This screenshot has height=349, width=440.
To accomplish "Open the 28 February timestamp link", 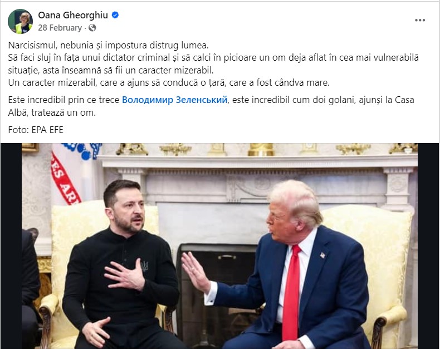I will [x=60, y=28].
